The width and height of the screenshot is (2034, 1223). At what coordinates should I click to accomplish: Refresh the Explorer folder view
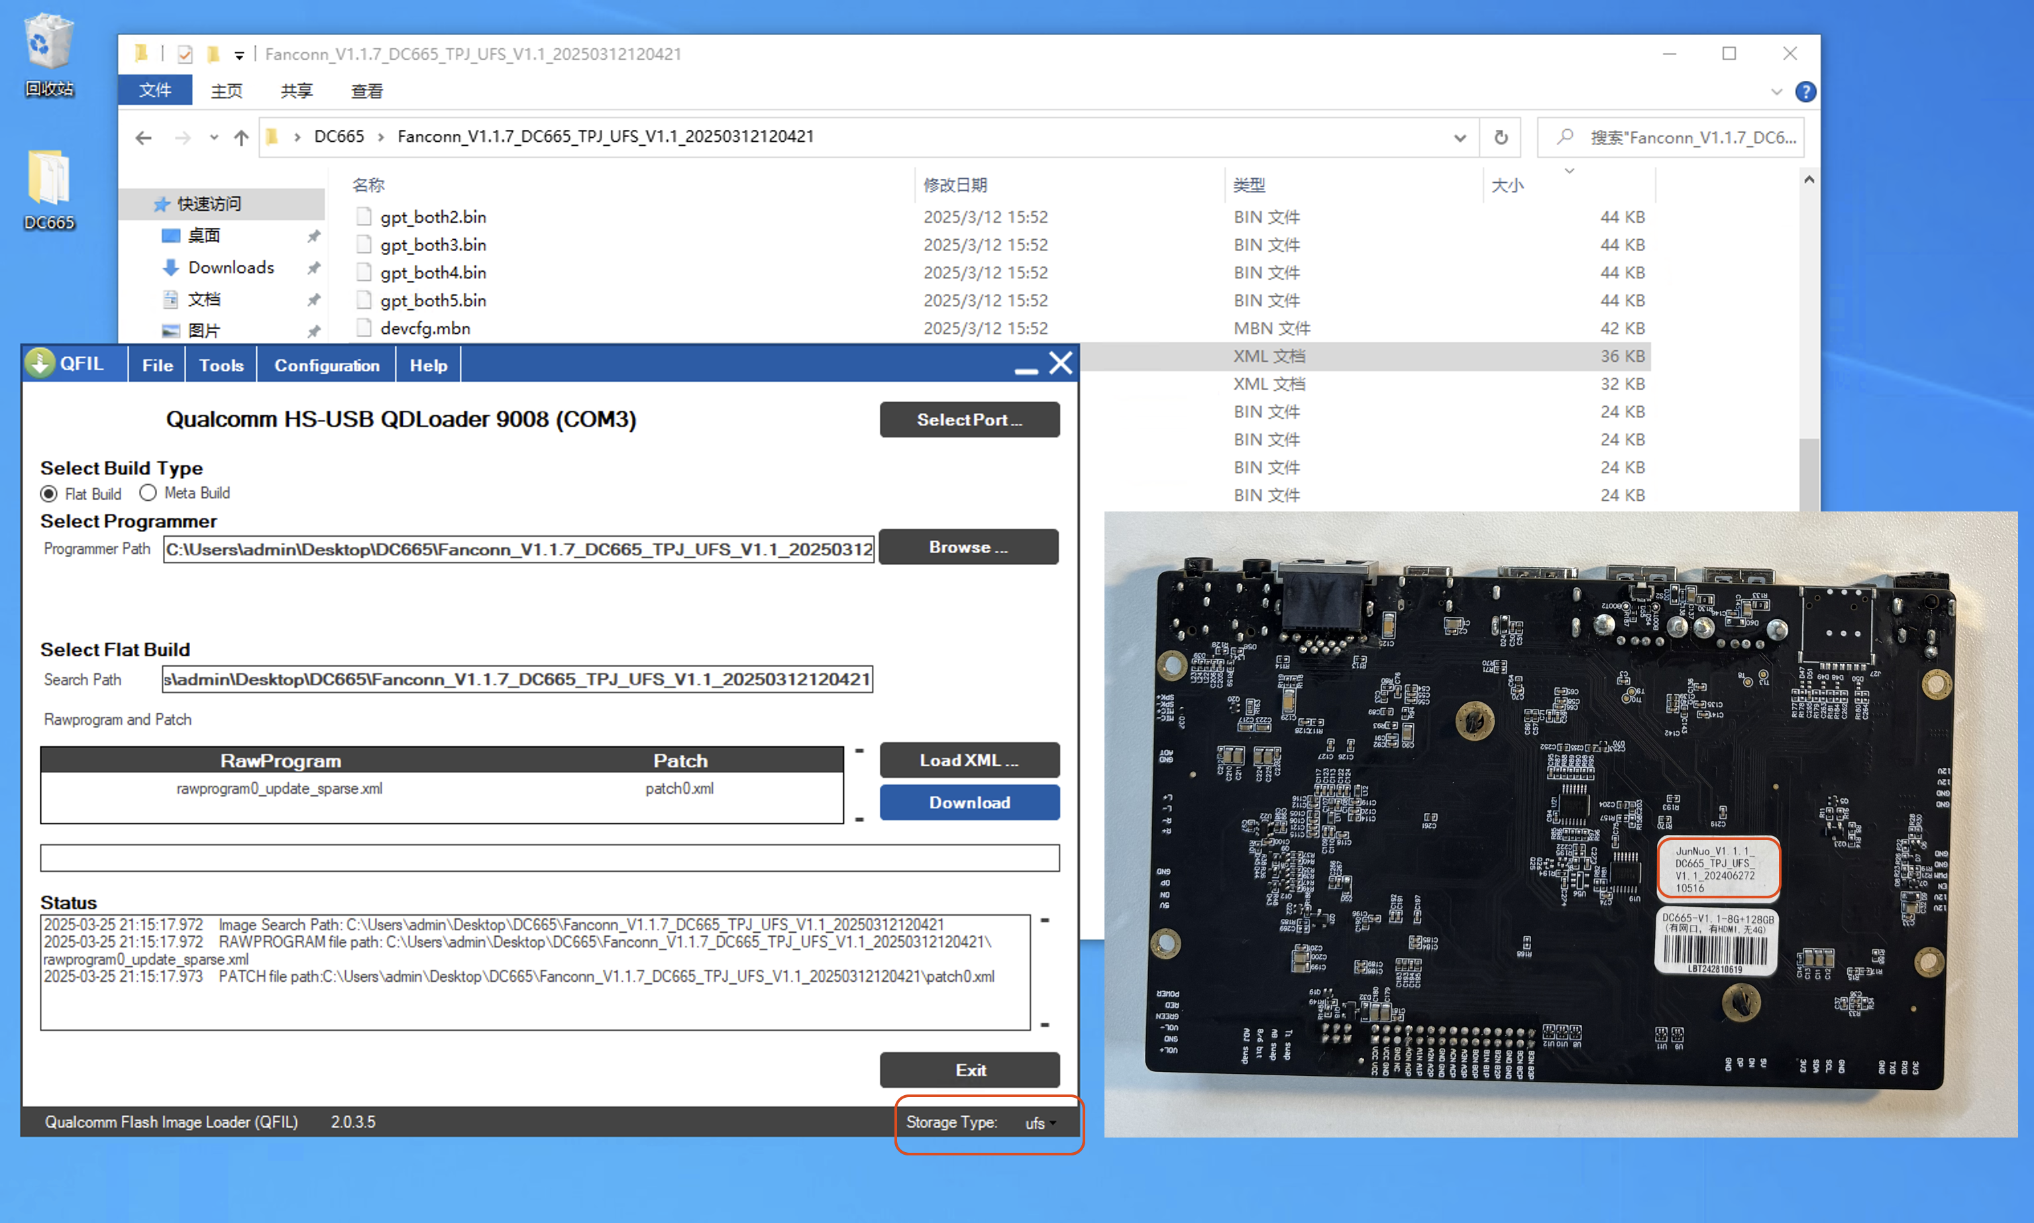click(x=1501, y=138)
